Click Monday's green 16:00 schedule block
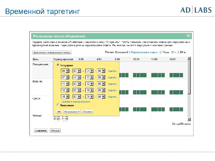Screen dimensions: 215x161 tap(158, 75)
